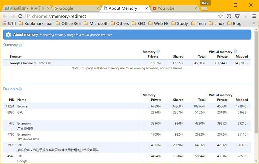
Task: Click the 743,700 k mapped value
Action: [x=241, y=63]
